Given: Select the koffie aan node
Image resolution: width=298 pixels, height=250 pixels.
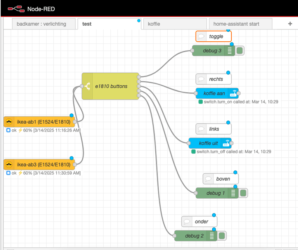Looking at the screenshot, I should point(217,94).
